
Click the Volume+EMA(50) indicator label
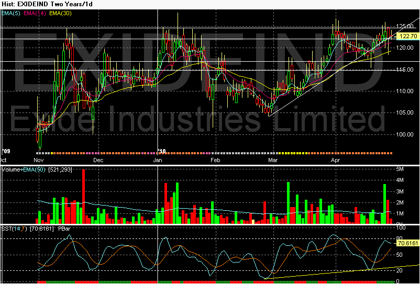[24, 169]
